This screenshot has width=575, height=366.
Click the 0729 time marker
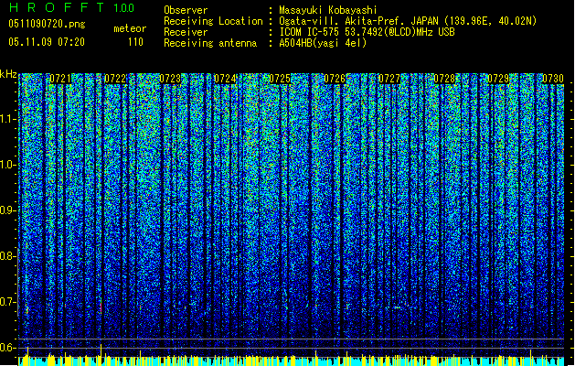pos(499,79)
